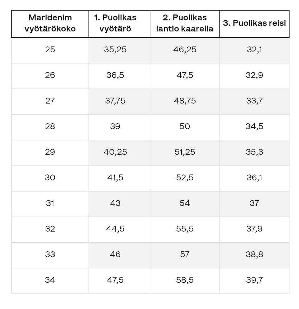Select the 44,5 half waist cell

115,229
